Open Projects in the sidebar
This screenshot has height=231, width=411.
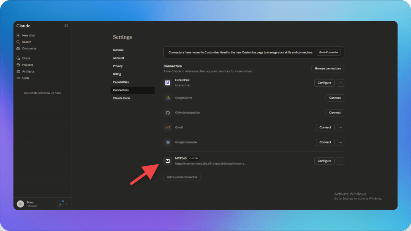click(28, 65)
